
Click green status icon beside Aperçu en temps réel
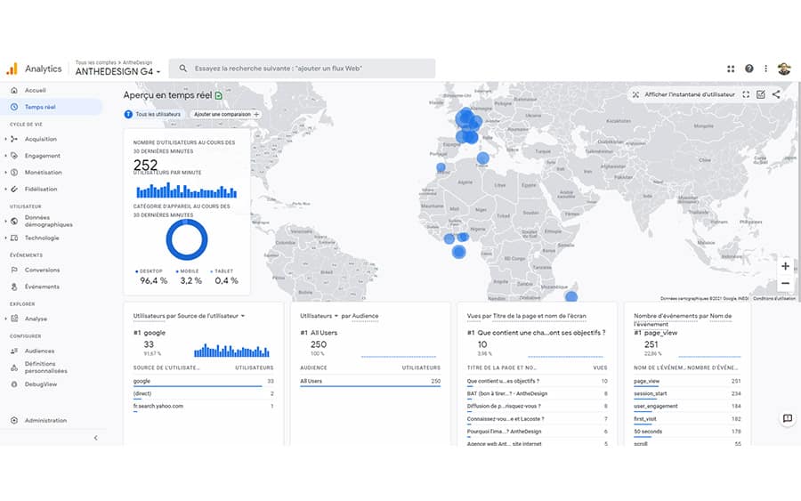[219, 95]
